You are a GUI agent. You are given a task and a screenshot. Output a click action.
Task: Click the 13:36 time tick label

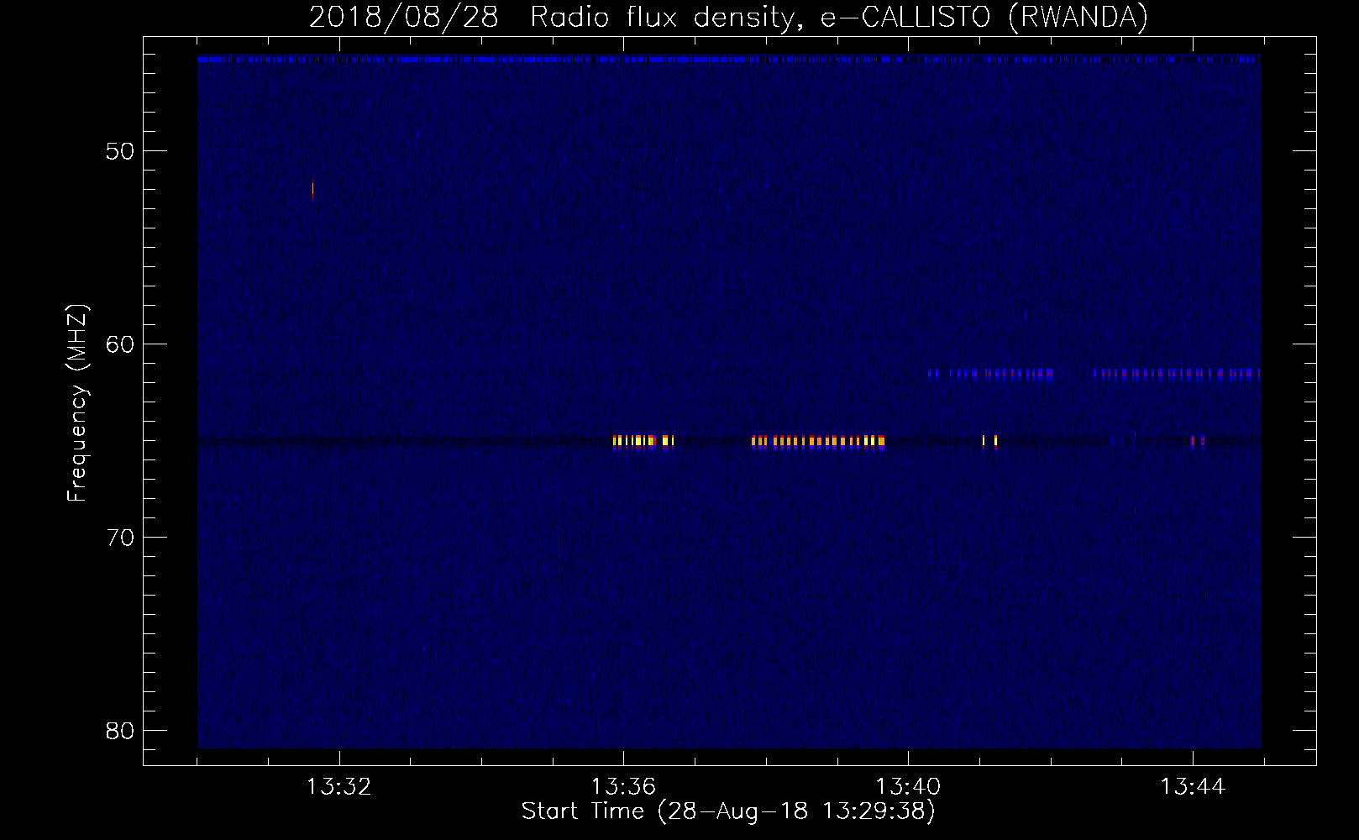[623, 787]
